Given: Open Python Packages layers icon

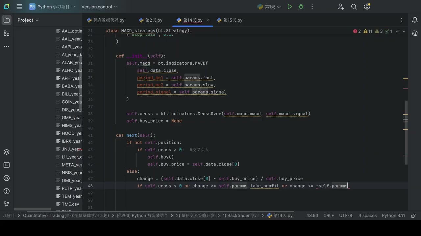Looking at the screenshot, I should pos(7,152).
